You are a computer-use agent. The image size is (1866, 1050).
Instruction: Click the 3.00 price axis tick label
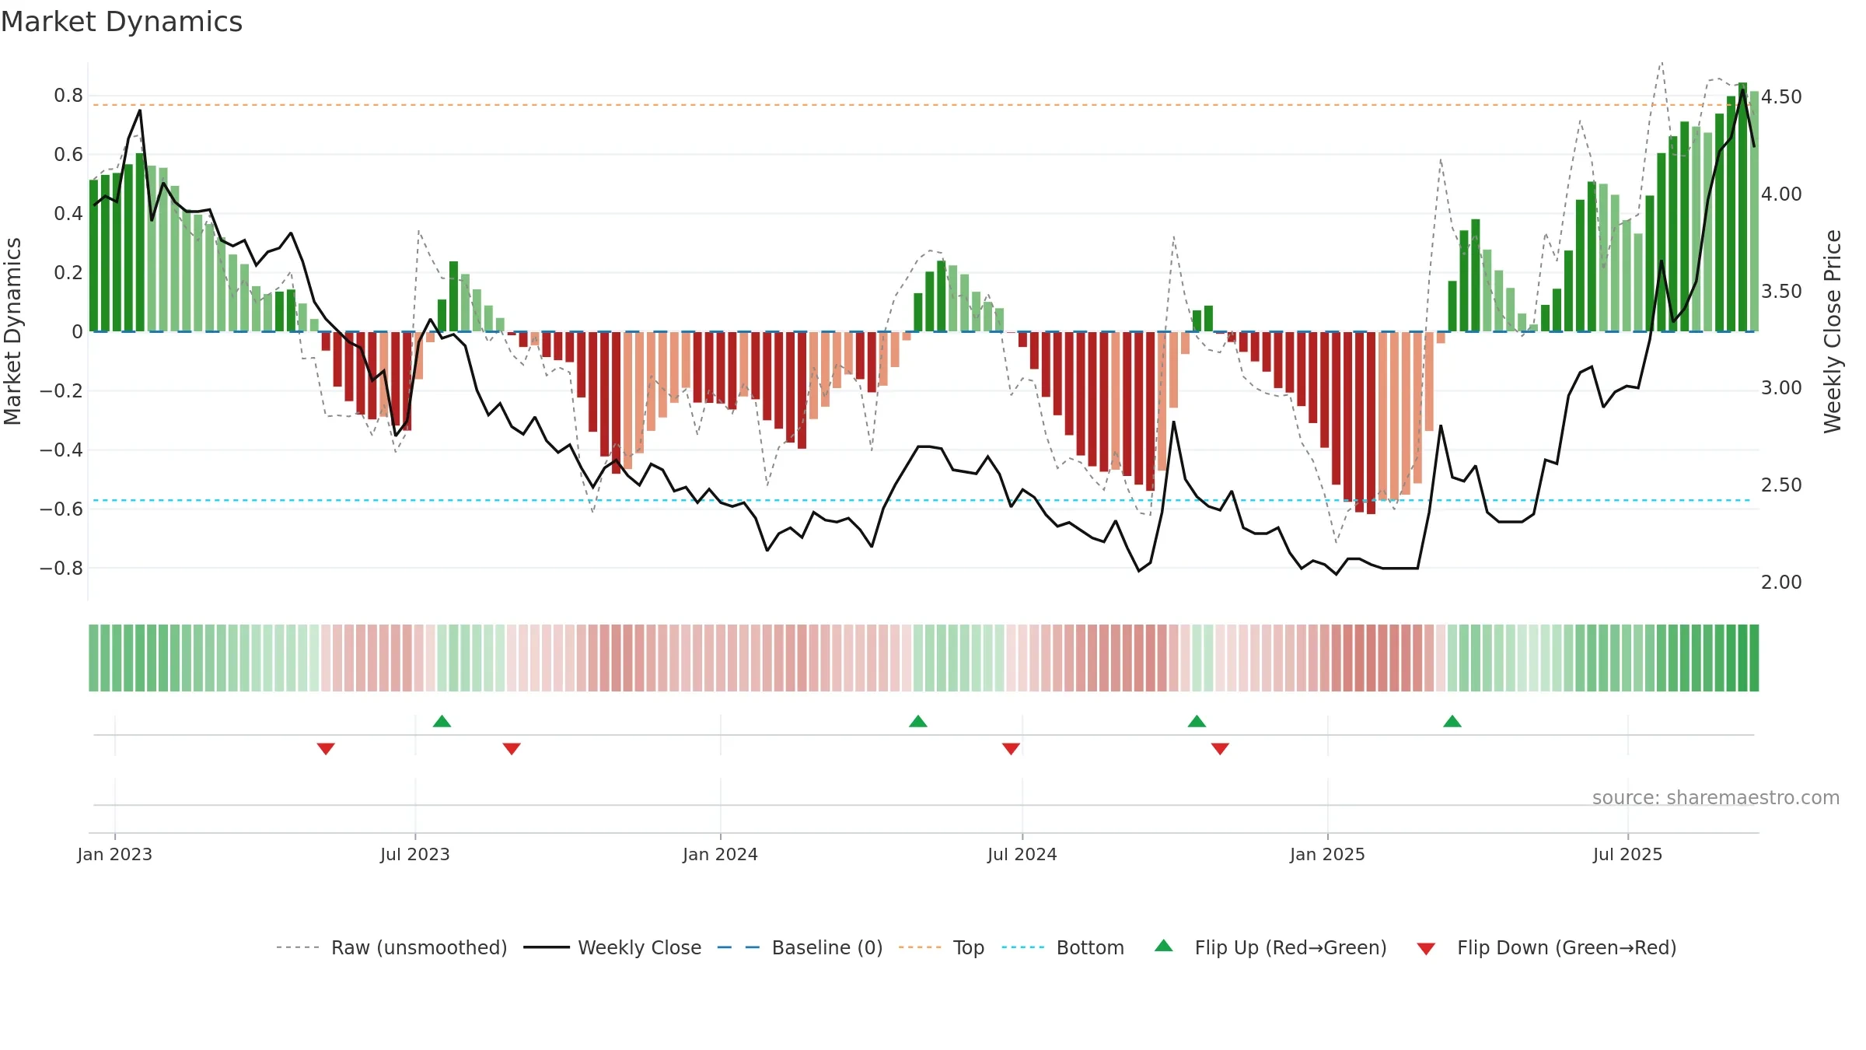click(1781, 387)
